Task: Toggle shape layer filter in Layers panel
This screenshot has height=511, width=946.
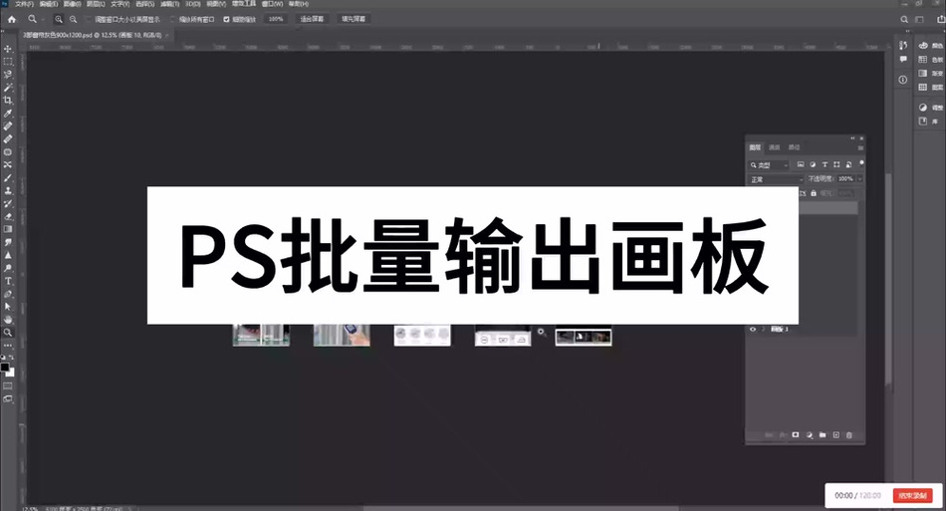Action: click(836, 164)
